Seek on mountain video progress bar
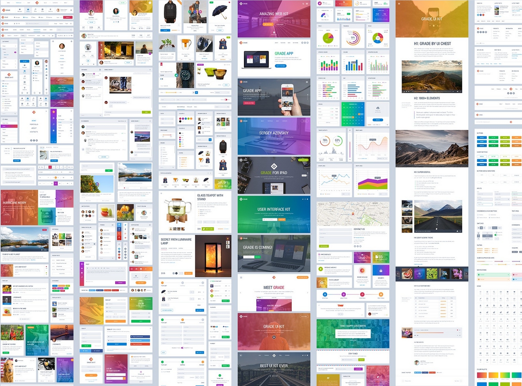Image resolution: width=522 pixels, height=386 pixels. click(x=432, y=91)
